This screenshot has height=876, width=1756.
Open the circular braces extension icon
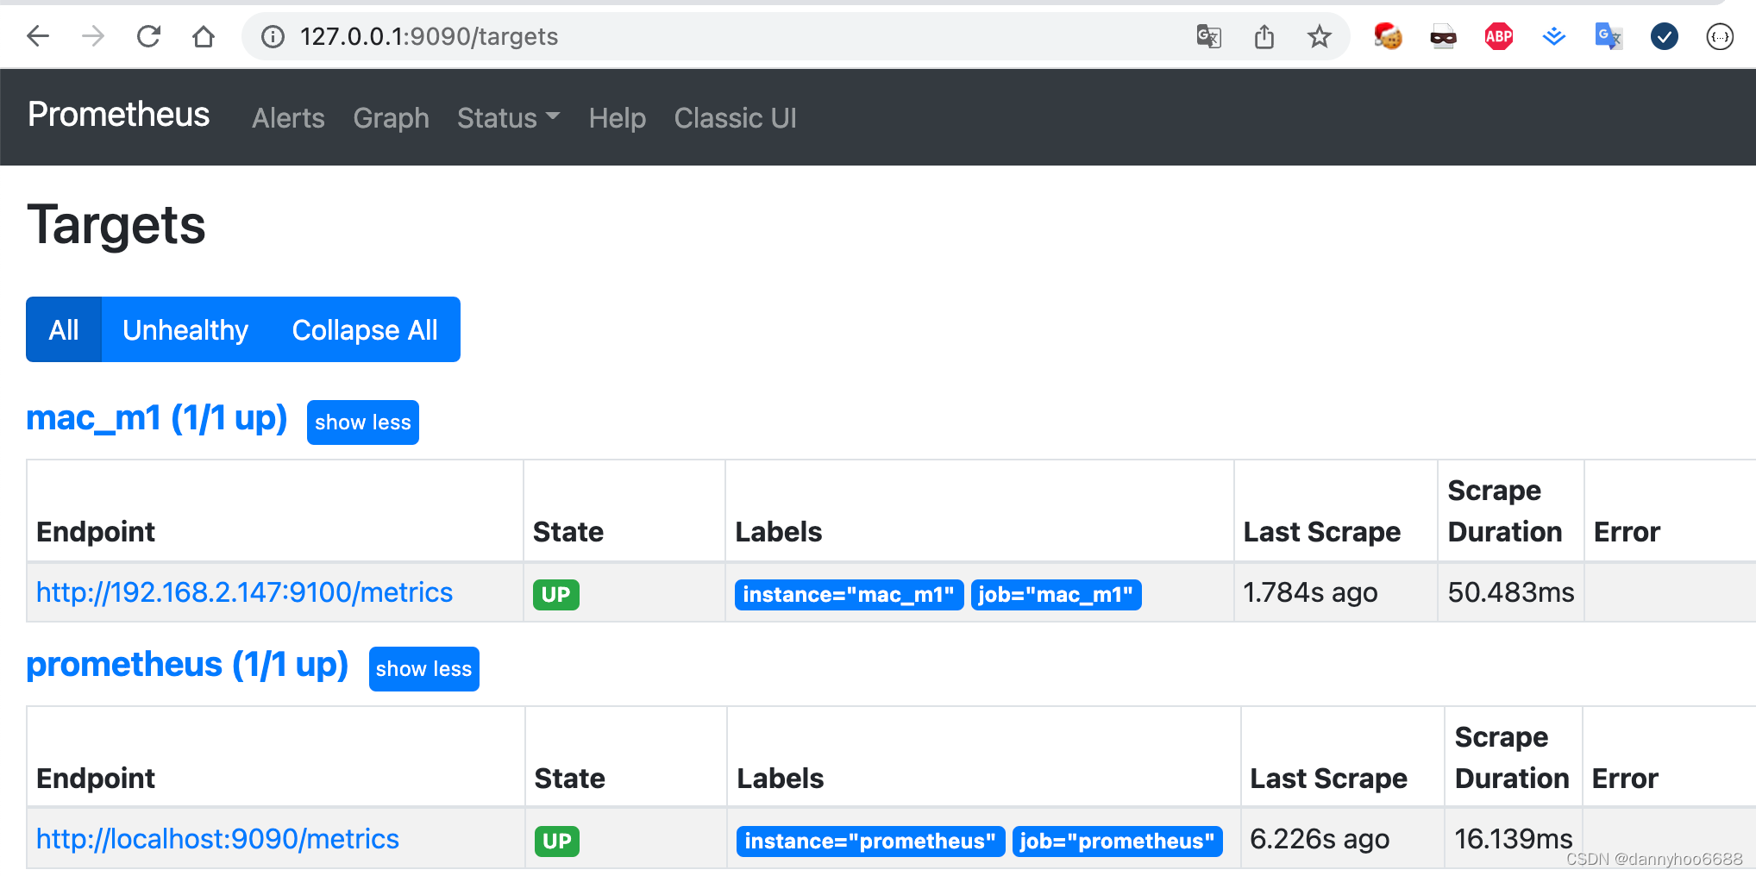coord(1720,36)
